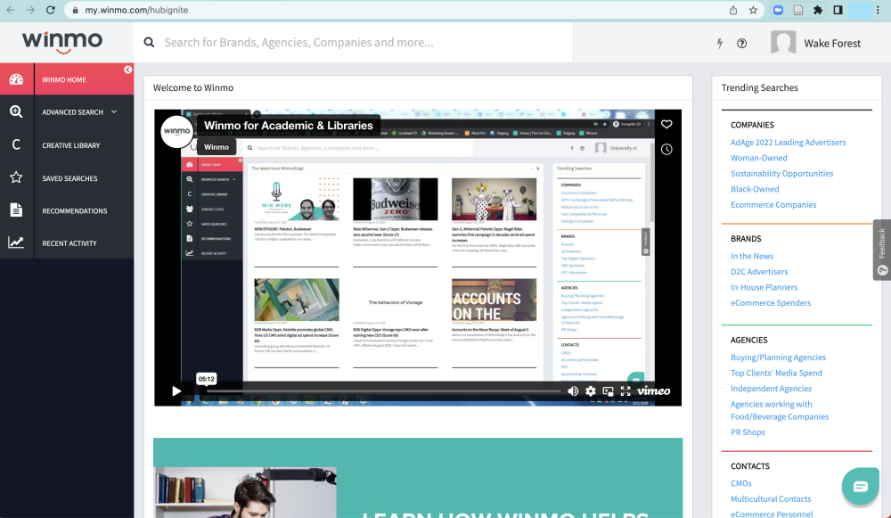The height and width of the screenshot is (518, 891).
Task: Open AdAge 2022 Leading Advertisers link
Action: (x=789, y=142)
